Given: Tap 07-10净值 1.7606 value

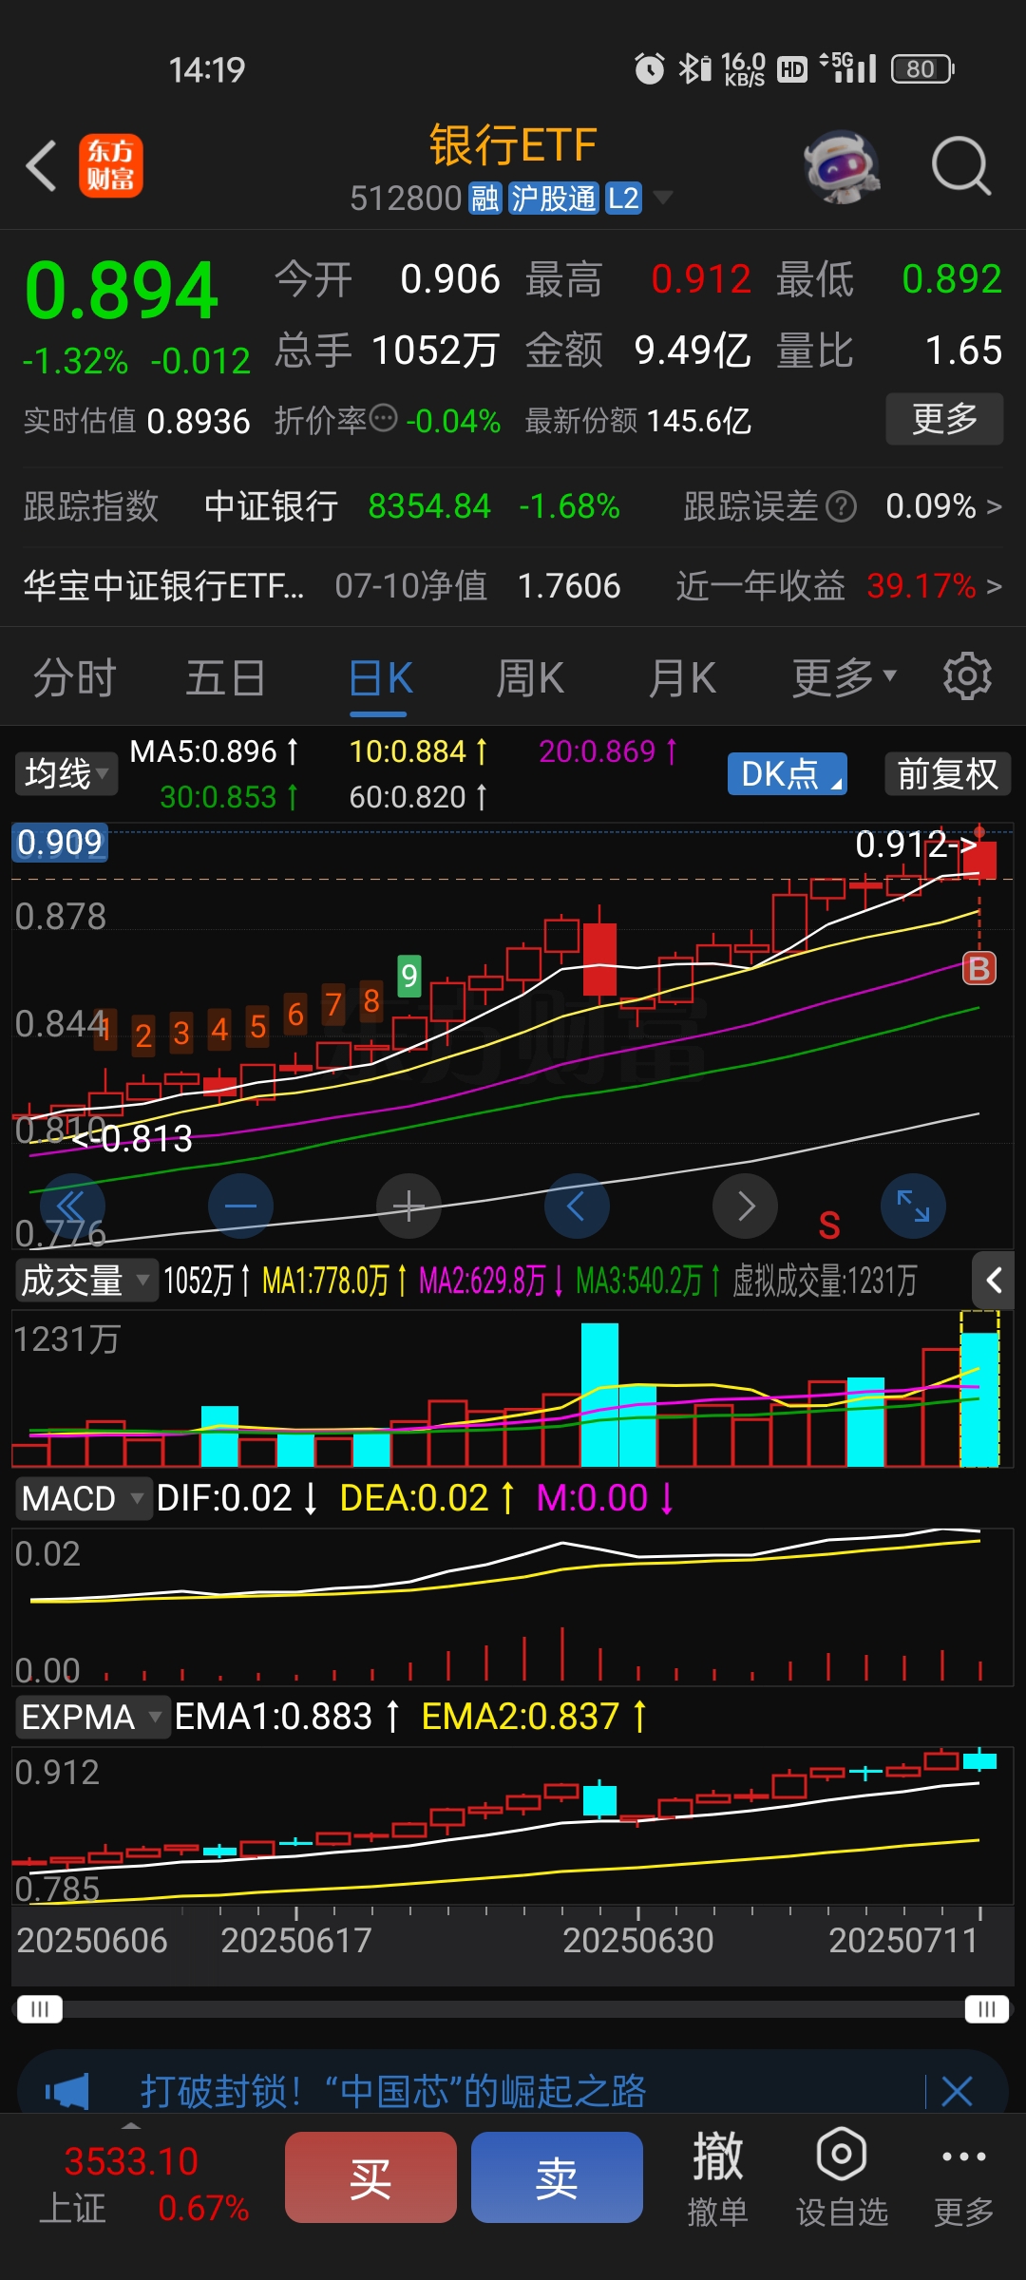Looking at the screenshot, I should [568, 586].
